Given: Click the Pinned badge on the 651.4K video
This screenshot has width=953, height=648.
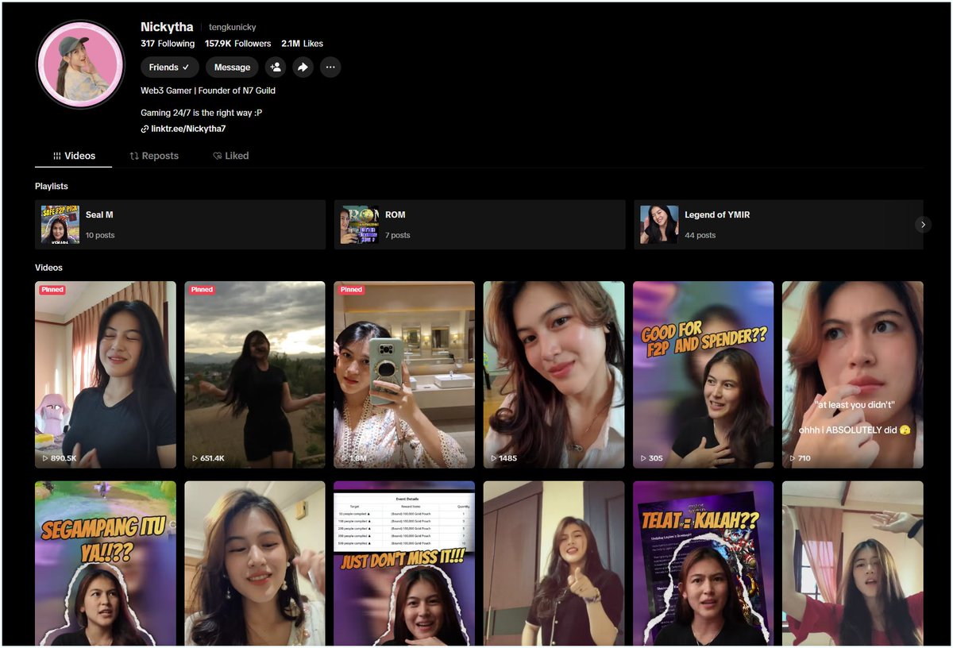Looking at the screenshot, I should 202,290.
